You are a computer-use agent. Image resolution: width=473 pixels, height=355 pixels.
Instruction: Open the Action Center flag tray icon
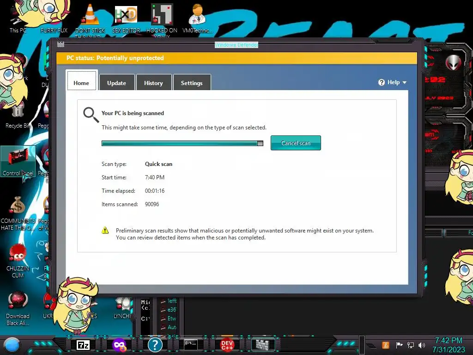pyautogui.click(x=399, y=345)
